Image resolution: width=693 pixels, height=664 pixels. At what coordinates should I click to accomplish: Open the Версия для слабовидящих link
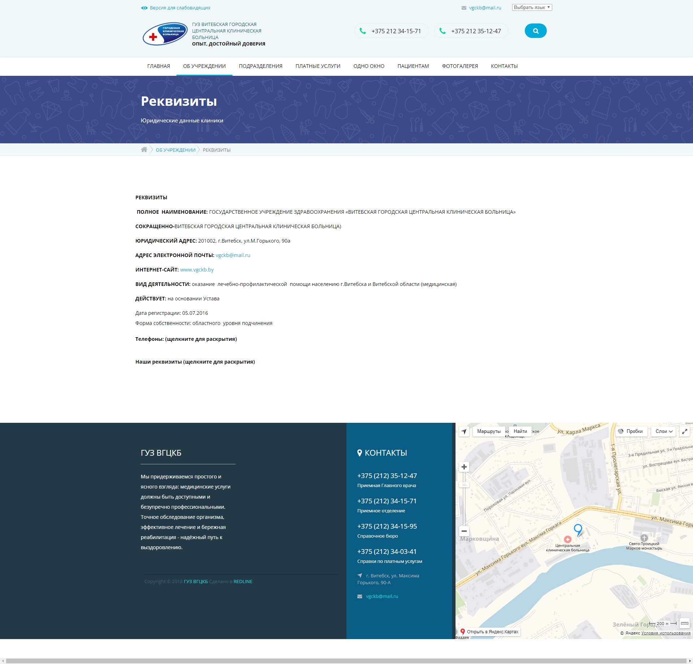tap(180, 8)
